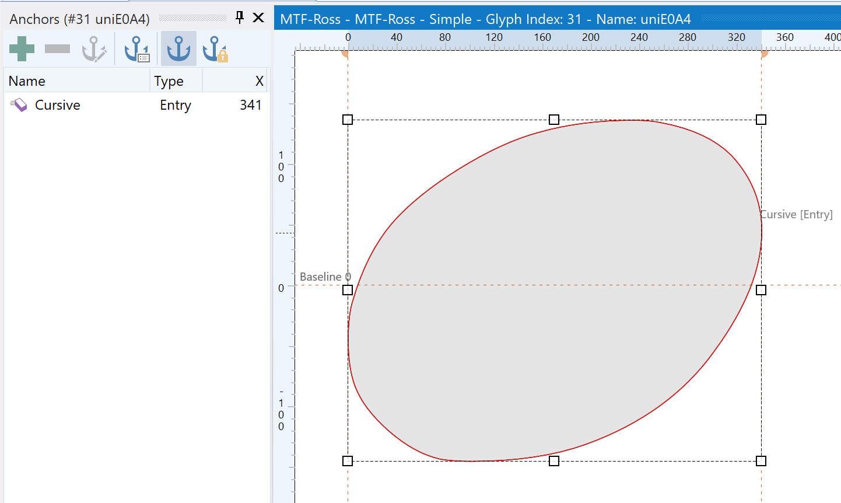The image size is (841, 503).
Task: Click the glyph window title tab MTF-Ross
Action: pyautogui.click(x=485, y=19)
